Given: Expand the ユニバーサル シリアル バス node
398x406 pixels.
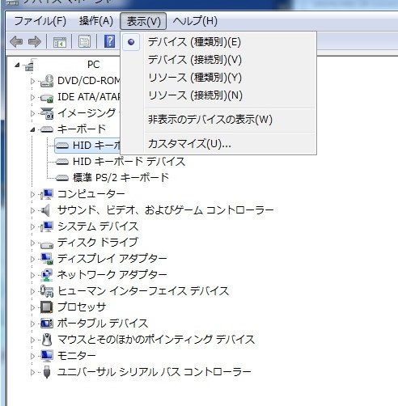Looking at the screenshot, I should point(32,372).
